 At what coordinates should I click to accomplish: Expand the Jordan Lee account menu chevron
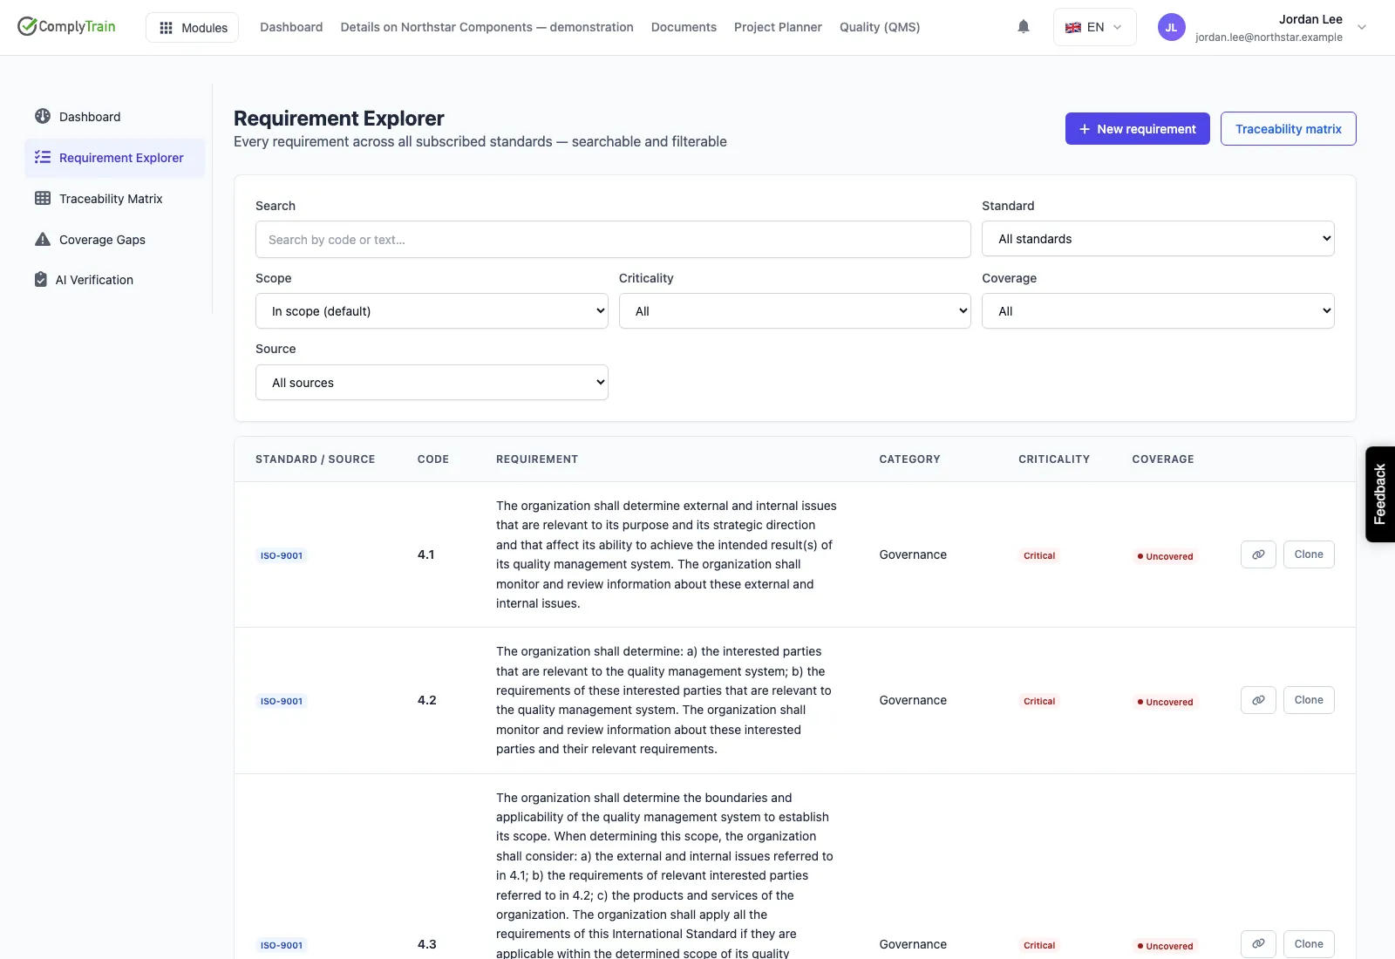[1362, 27]
